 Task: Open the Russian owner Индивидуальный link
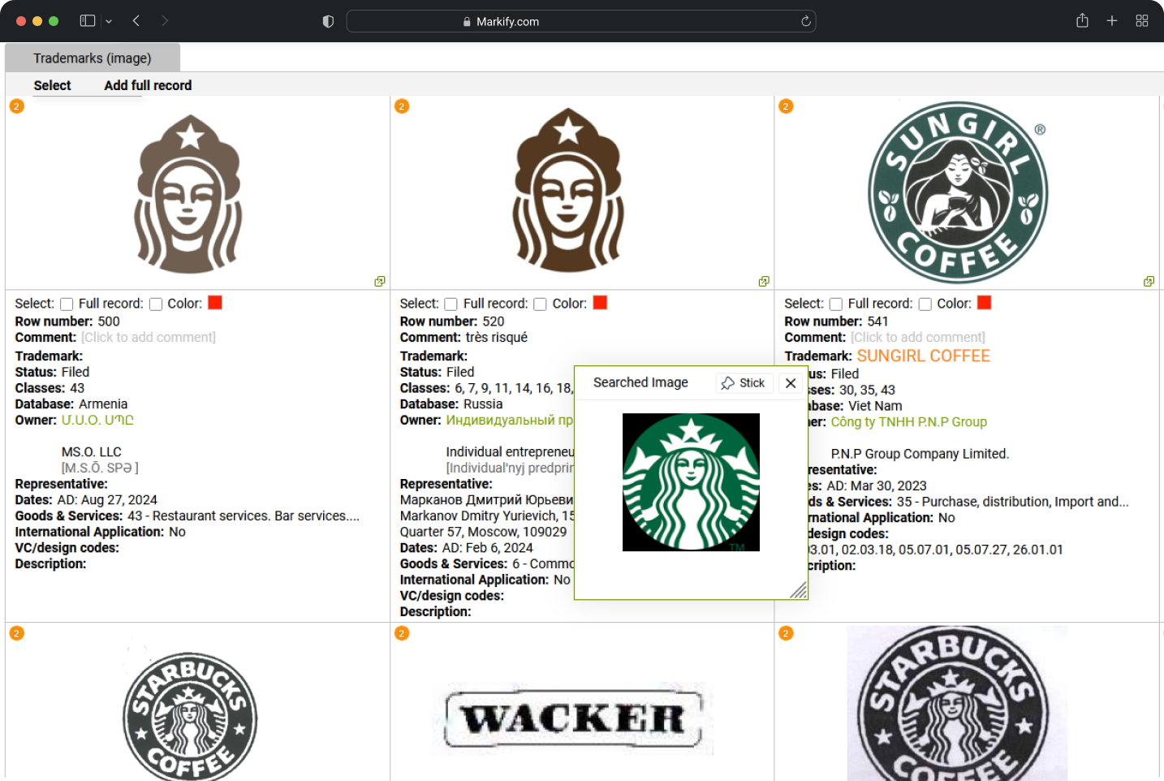click(510, 421)
